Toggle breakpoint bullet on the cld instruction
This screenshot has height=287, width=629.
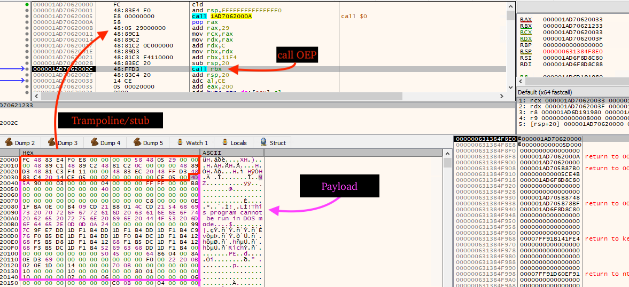pos(27,4)
